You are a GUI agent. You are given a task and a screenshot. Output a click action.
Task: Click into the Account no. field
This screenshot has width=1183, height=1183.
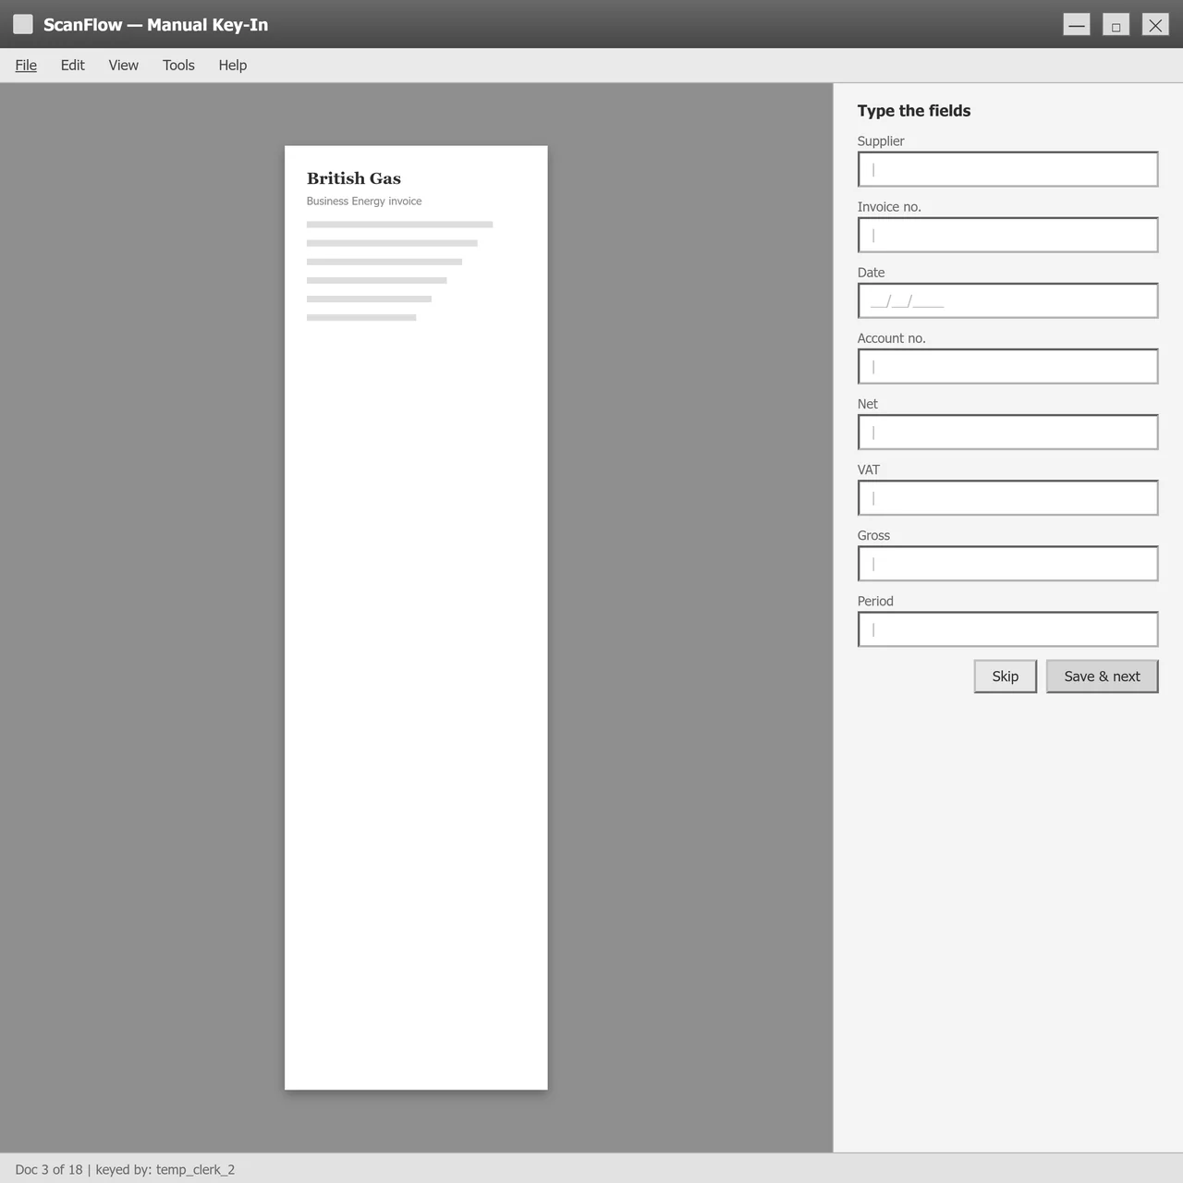(1007, 366)
